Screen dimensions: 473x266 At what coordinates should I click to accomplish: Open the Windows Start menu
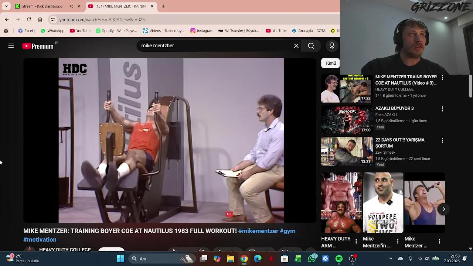click(120, 259)
